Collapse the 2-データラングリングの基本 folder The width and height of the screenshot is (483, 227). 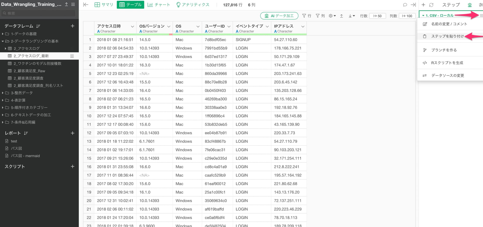pos(3,41)
